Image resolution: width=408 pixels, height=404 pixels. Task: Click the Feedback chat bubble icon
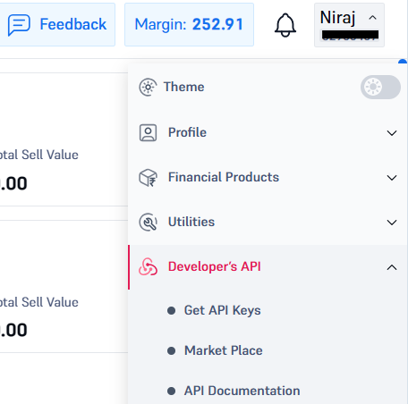coord(19,25)
